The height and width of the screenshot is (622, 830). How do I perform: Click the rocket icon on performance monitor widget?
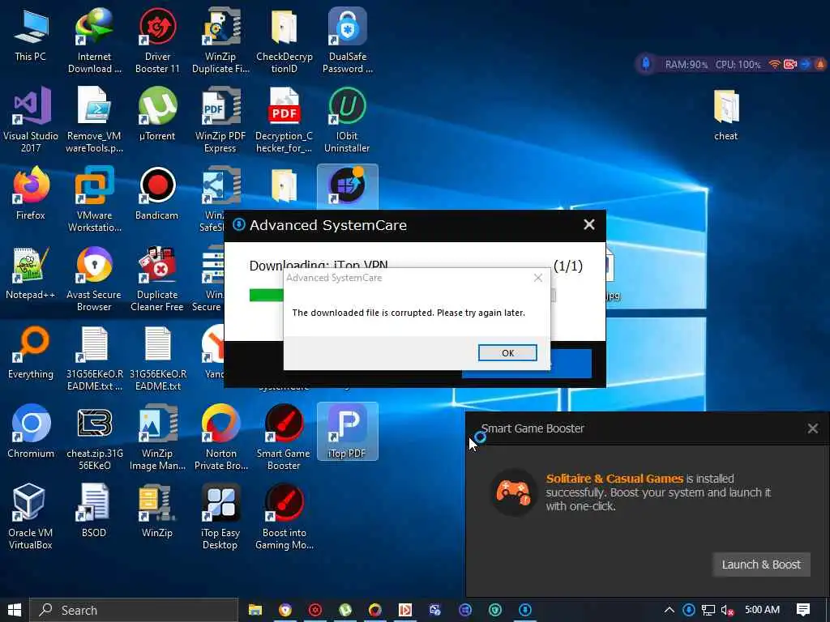tap(646, 64)
